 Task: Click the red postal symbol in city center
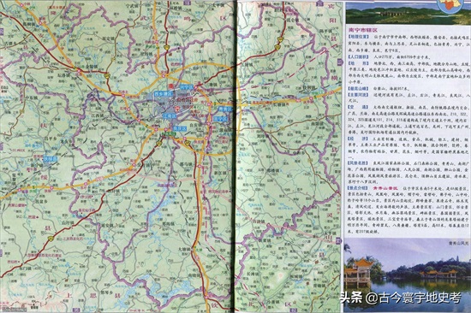tap(177, 108)
